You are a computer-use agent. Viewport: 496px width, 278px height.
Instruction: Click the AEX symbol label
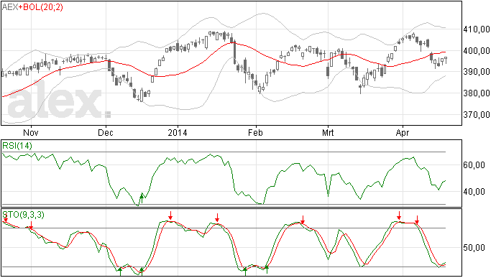10,7
